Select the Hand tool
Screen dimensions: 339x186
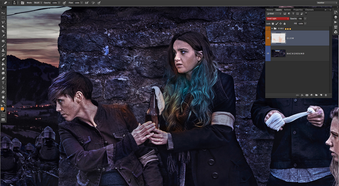[x=3, y=97]
